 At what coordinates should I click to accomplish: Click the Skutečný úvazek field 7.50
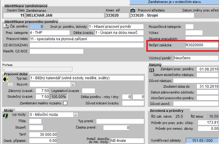point(42,97)
